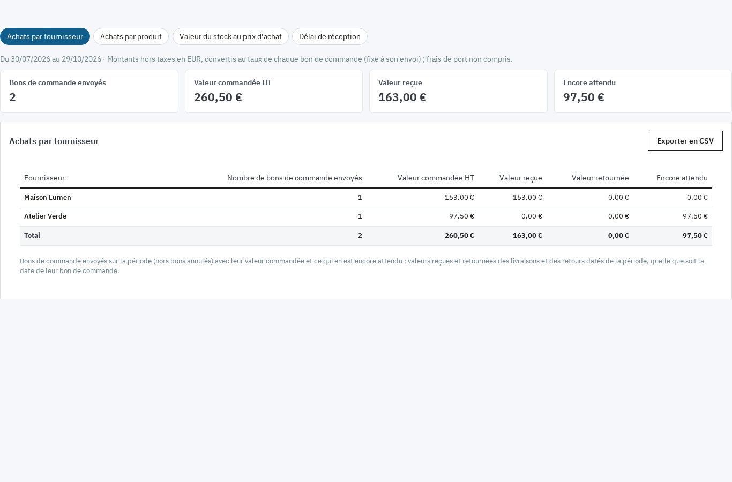Click Nombre de bons de commande envoyés header
The image size is (732, 482).
coord(295,178)
